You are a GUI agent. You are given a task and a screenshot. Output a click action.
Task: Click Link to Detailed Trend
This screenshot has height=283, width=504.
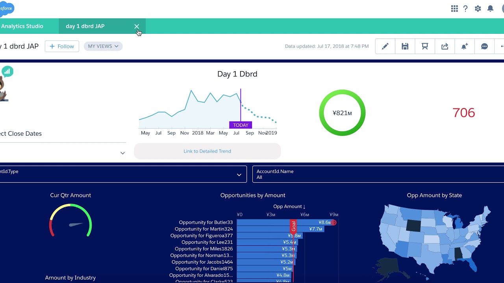point(207,151)
